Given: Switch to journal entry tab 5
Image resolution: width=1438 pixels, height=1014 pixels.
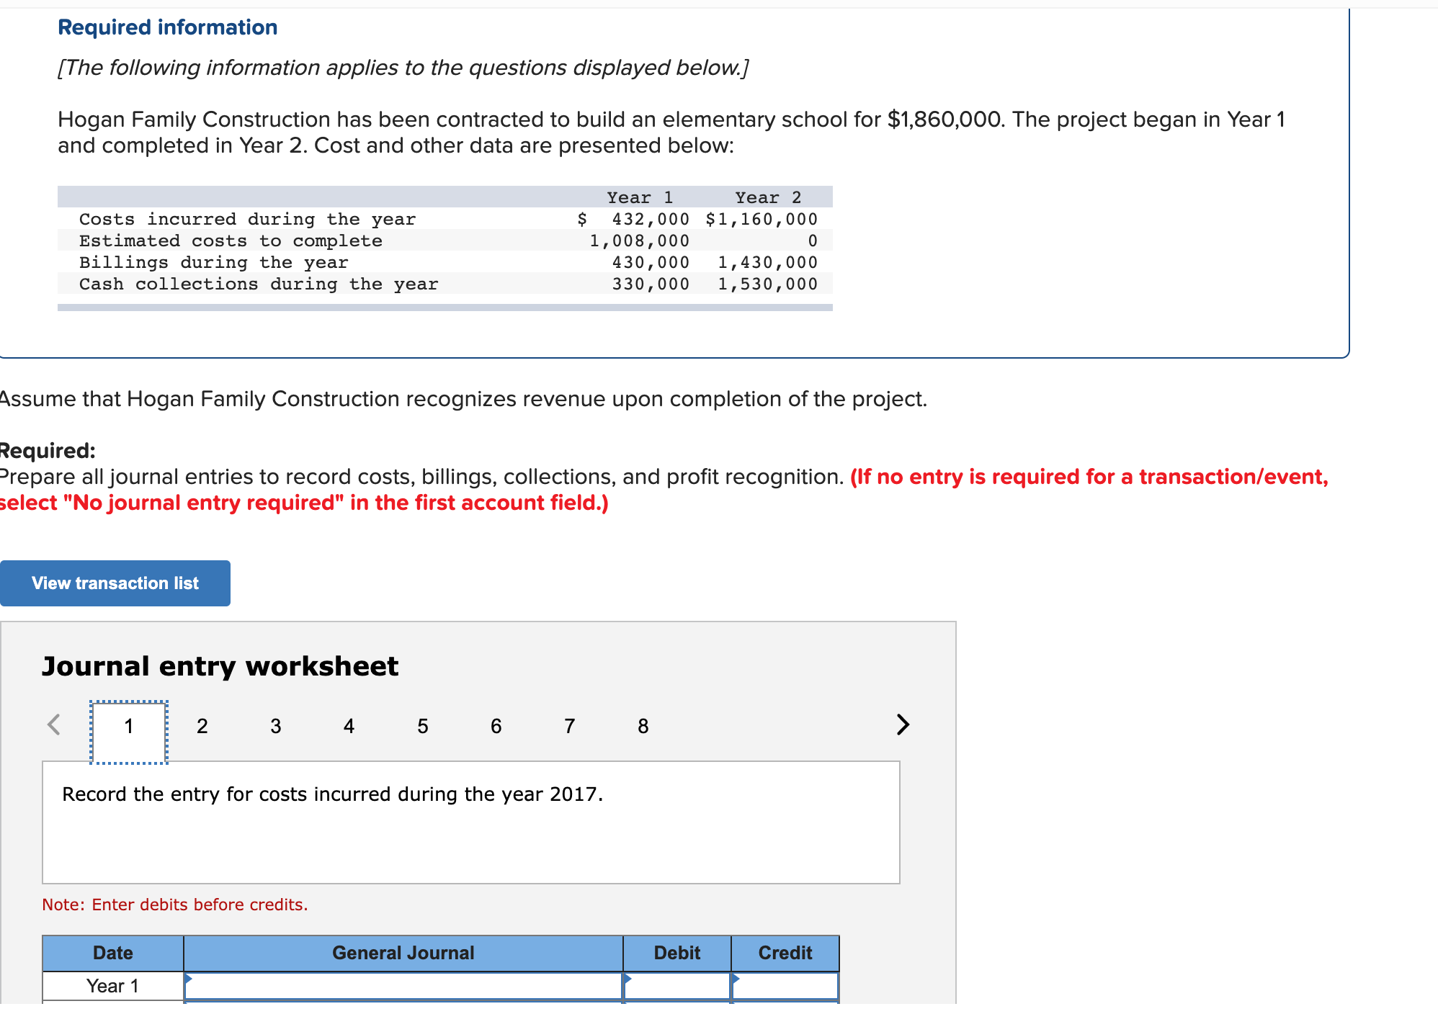Looking at the screenshot, I should [x=422, y=726].
